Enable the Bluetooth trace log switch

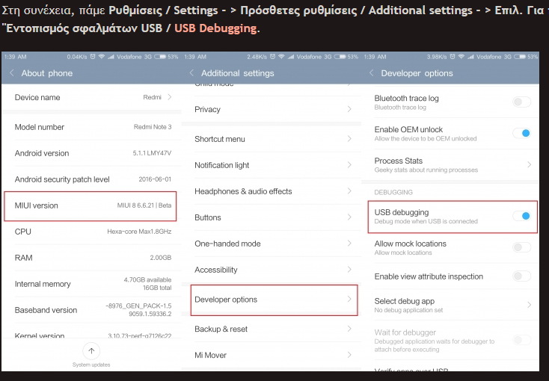(x=522, y=102)
